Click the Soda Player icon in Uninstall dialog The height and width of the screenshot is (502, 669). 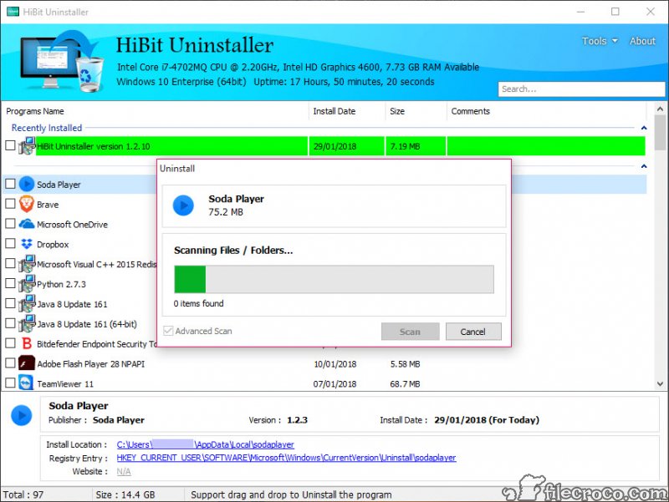(183, 205)
